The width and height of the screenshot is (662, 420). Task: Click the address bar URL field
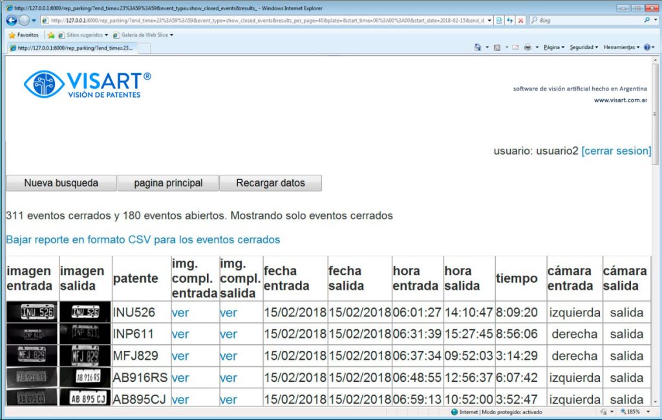[267, 20]
